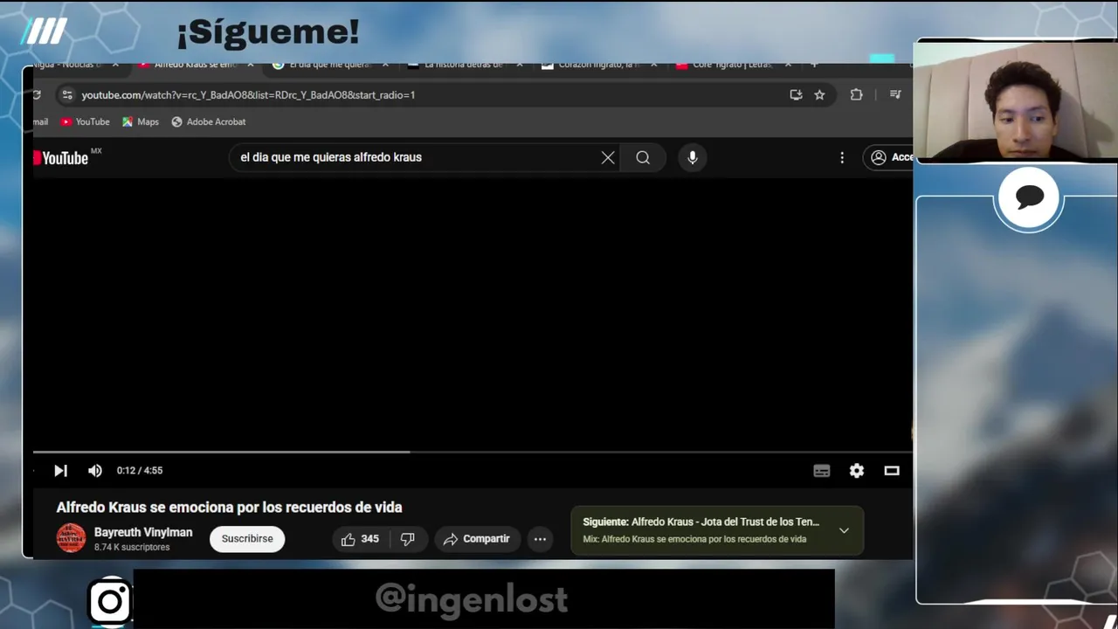
Task: Run search with the magnifier button
Action: pyautogui.click(x=643, y=157)
